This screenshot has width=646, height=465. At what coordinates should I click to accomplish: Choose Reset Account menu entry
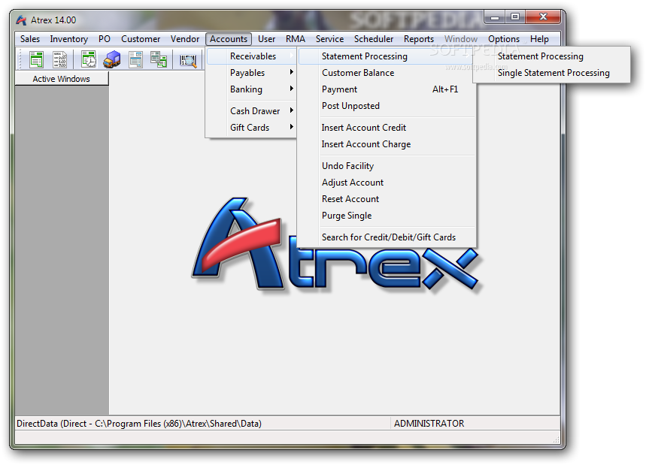387,198
